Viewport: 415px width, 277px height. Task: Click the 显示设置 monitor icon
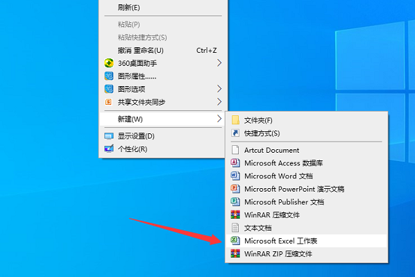(109, 136)
